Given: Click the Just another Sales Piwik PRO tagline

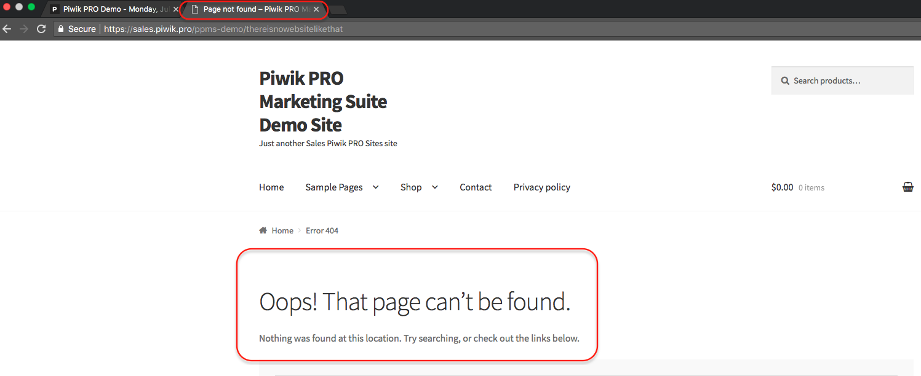Looking at the screenshot, I should pos(328,143).
